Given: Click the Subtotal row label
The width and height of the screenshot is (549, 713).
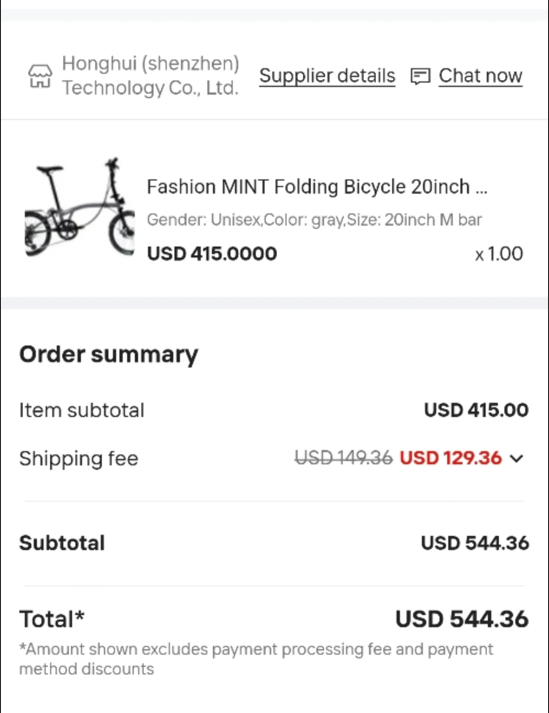Looking at the screenshot, I should (x=62, y=543).
